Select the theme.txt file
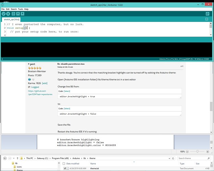214x171 pixels. point(95,168)
